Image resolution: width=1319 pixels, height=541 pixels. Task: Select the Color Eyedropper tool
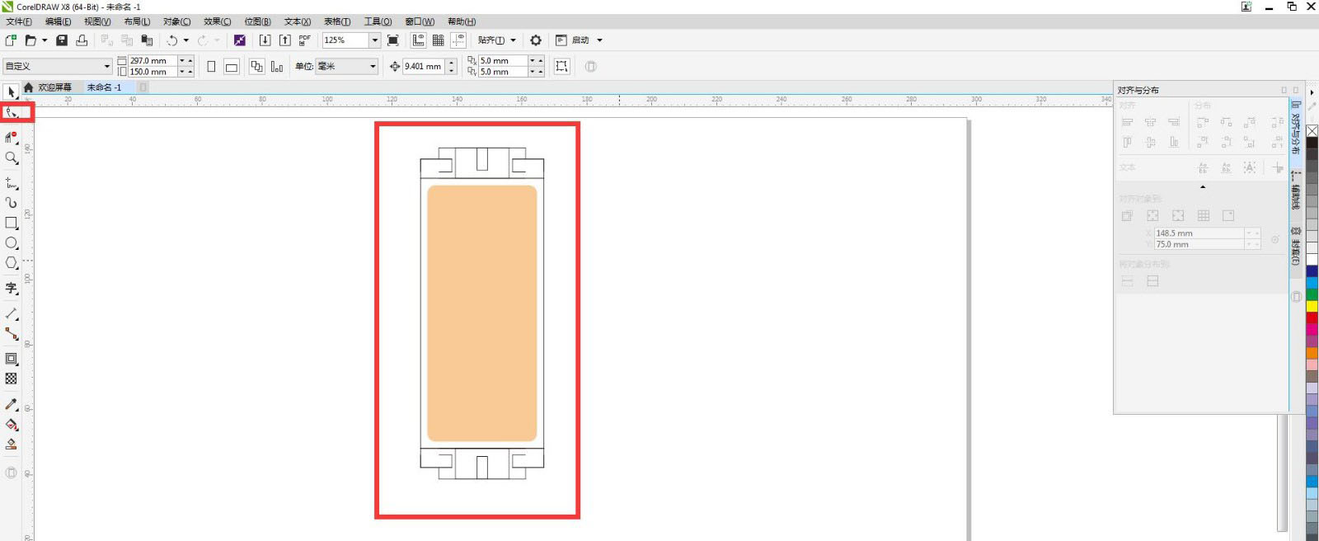pyautogui.click(x=12, y=404)
